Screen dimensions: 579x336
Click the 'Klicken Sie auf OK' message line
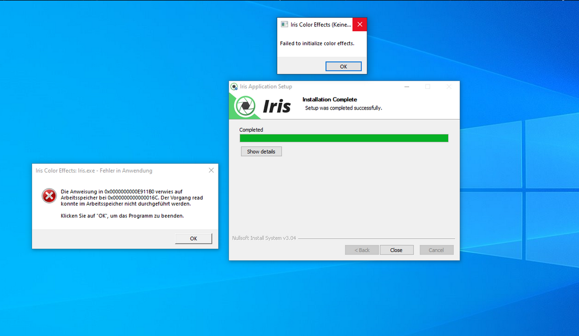coord(122,216)
